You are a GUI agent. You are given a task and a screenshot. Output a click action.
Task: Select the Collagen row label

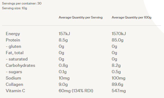pos(14,85)
